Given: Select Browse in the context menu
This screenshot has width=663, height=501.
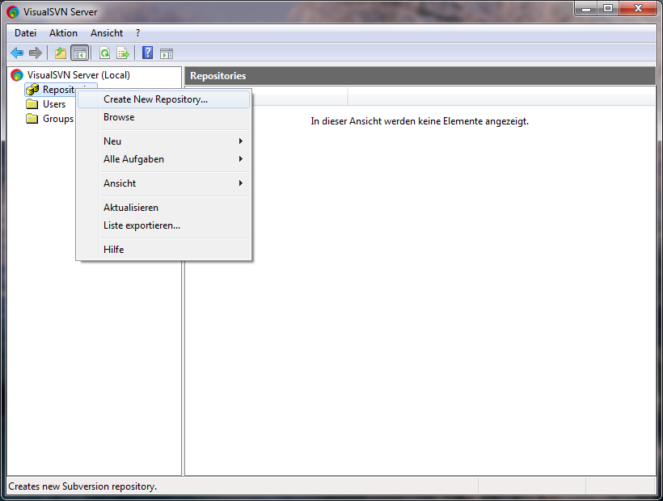Looking at the screenshot, I should [x=163, y=117].
